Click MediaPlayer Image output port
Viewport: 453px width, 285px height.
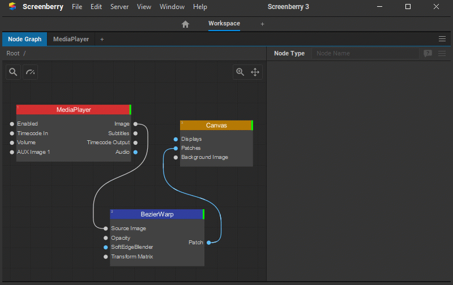[135, 124]
